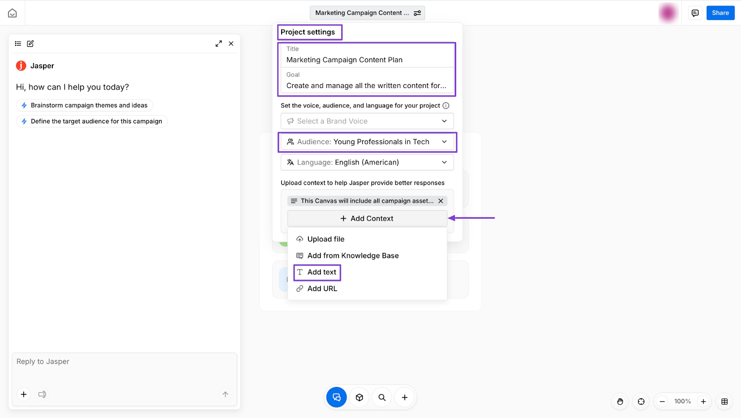Open Audience dropdown Young Professionals in Tech
The height and width of the screenshot is (418, 741).
tap(367, 142)
